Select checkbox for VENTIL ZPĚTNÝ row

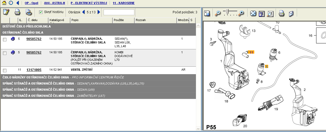pyautogui.click(x=5, y=70)
